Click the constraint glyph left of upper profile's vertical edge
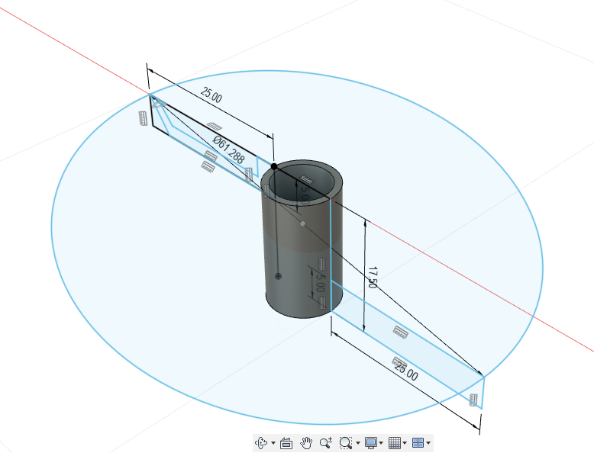Viewport: 594px width, 453px height. click(x=143, y=118)
